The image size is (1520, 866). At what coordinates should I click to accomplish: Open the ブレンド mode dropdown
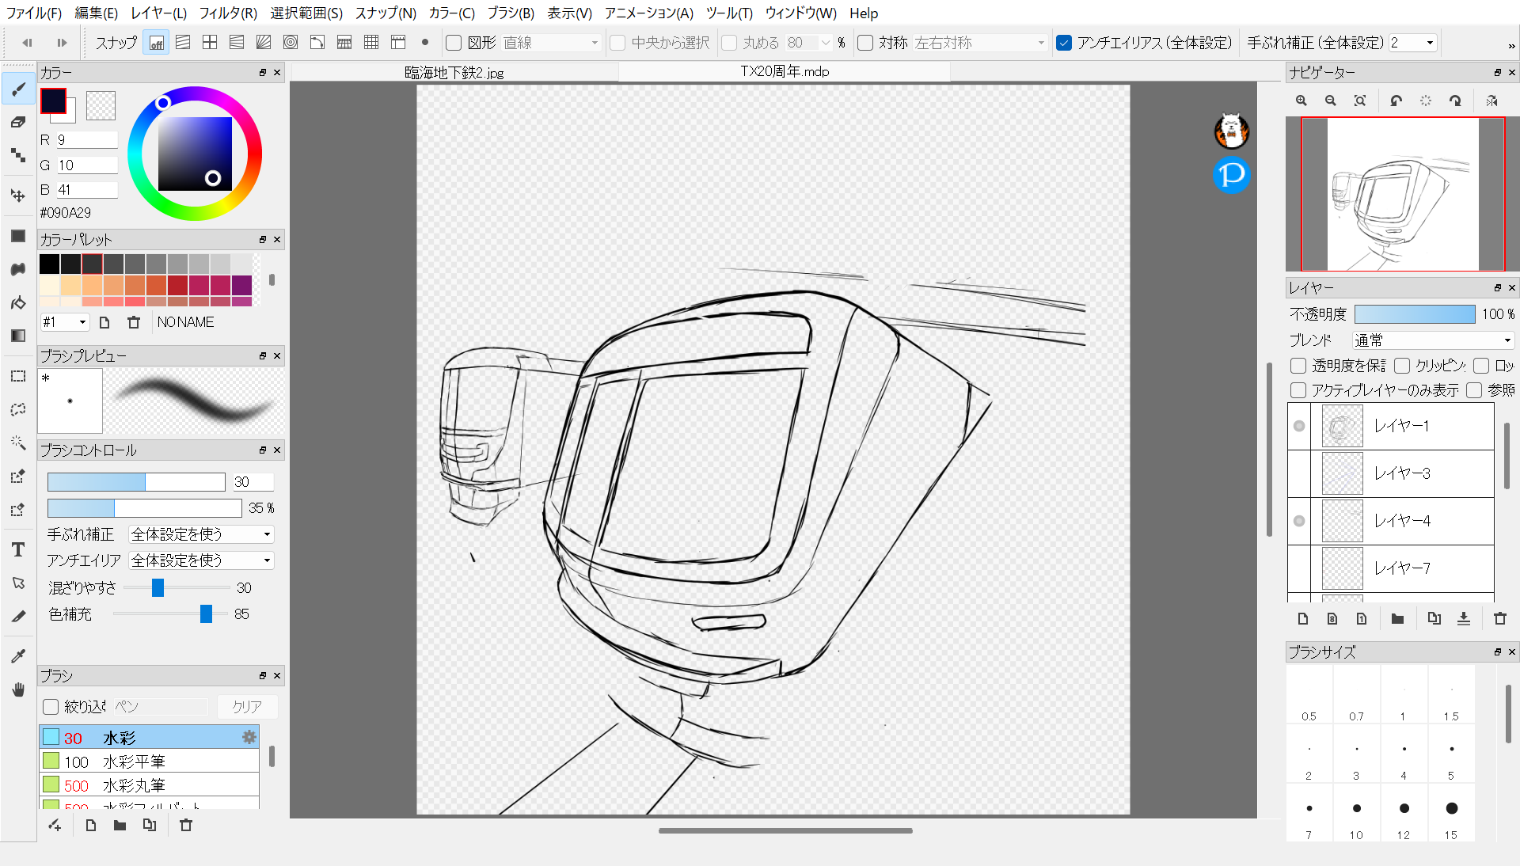1433,340
